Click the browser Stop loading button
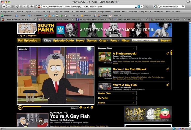This screenshot has height=130, width=191. pos(25,6)
